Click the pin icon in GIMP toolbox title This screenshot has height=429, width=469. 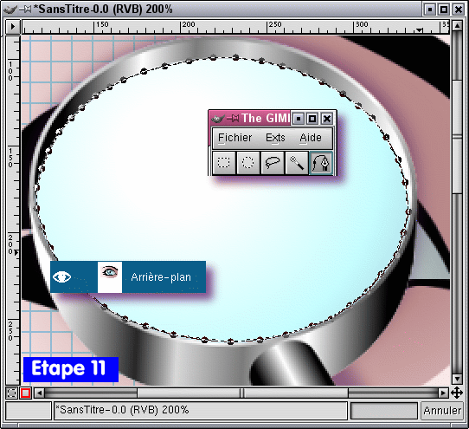click(234, 119)
